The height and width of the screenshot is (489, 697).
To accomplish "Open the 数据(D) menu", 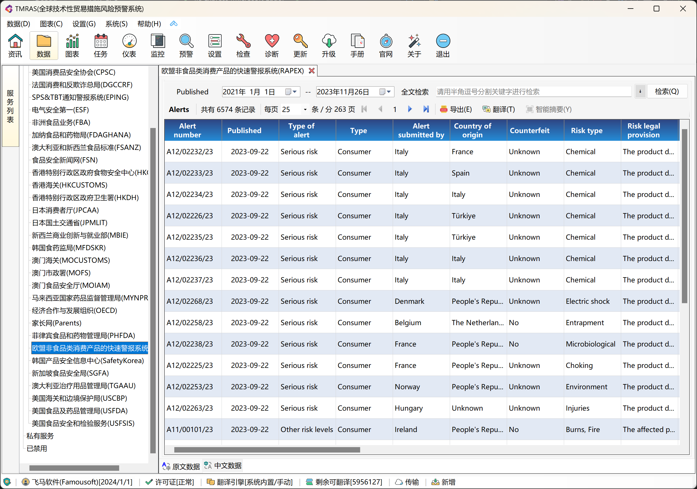I will 19,24.
